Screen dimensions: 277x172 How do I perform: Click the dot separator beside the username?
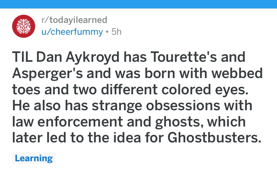[107, 32]
